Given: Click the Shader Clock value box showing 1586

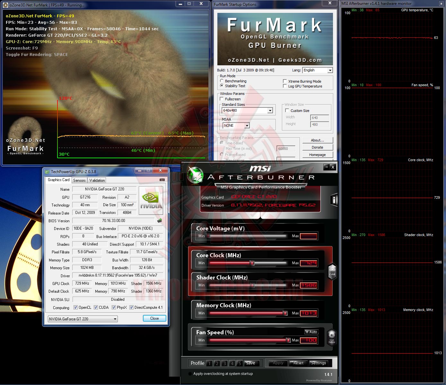Looking at the screenshot, I should click(x=309, y=285).
